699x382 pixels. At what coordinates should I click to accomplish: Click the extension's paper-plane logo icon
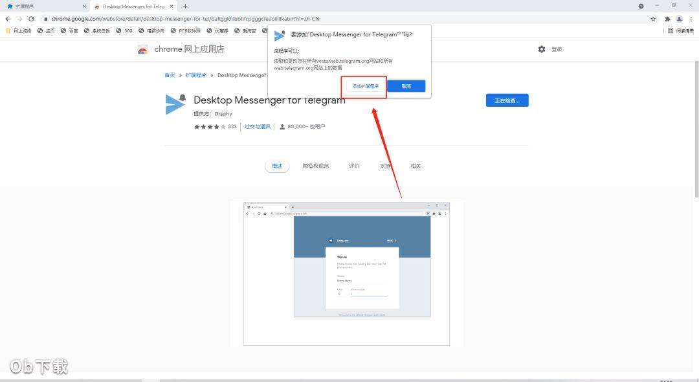(x=175, y=104)
